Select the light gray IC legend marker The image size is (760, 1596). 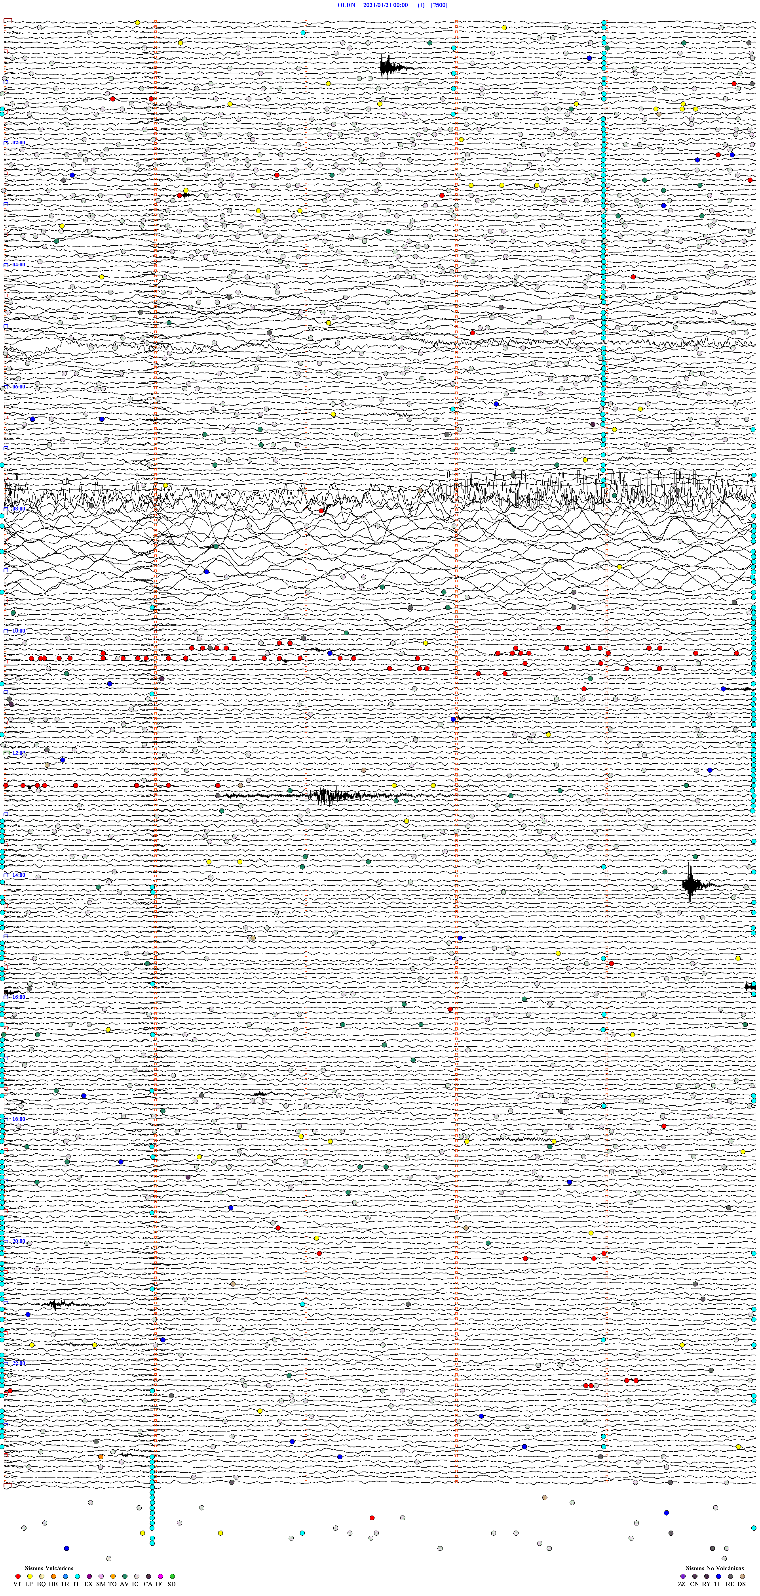pos(137,1576)
